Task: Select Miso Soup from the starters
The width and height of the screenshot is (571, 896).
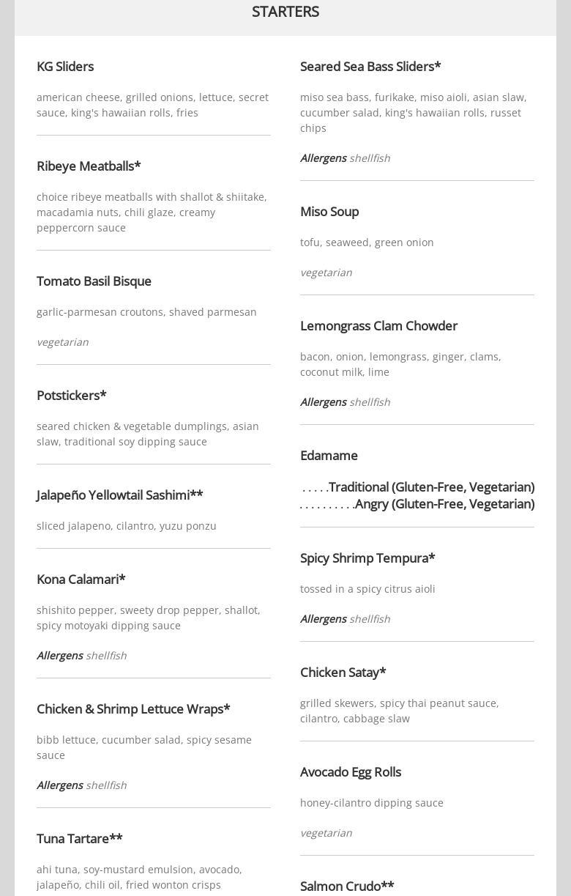Action: (x=329, y=212)
